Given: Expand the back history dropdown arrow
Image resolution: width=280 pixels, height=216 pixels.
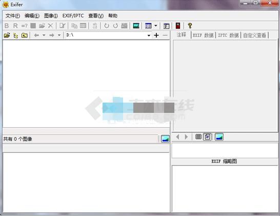Looking at the screenshot, I should click(44, 35).
